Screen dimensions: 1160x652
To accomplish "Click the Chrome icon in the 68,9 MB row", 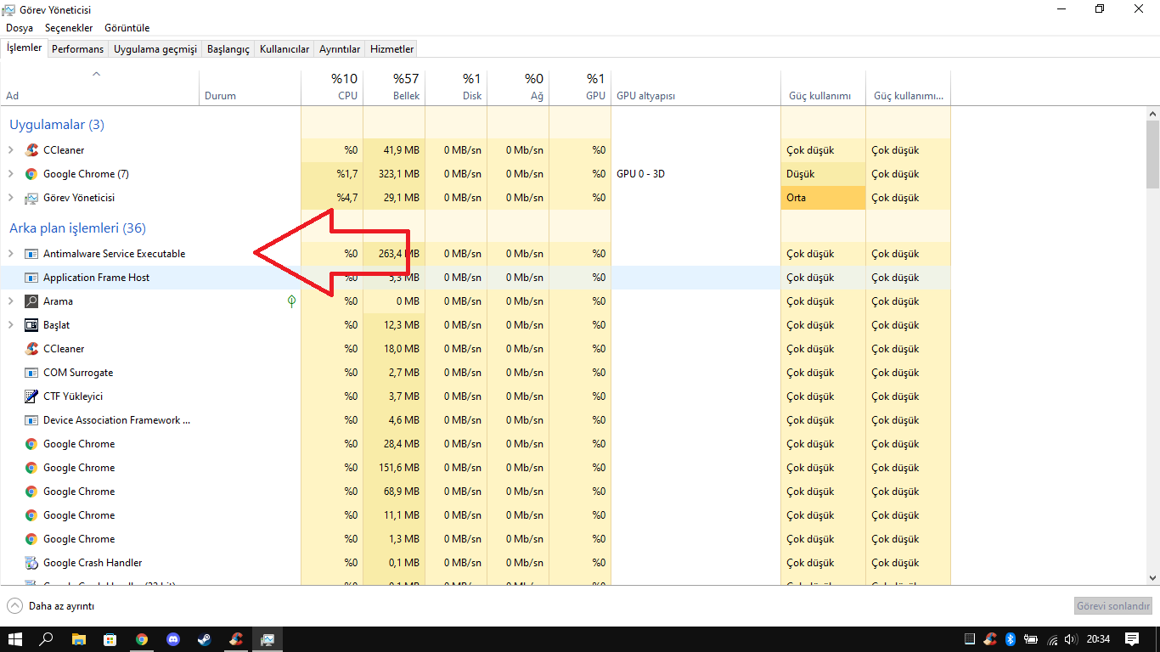I will tap(31, 492).
